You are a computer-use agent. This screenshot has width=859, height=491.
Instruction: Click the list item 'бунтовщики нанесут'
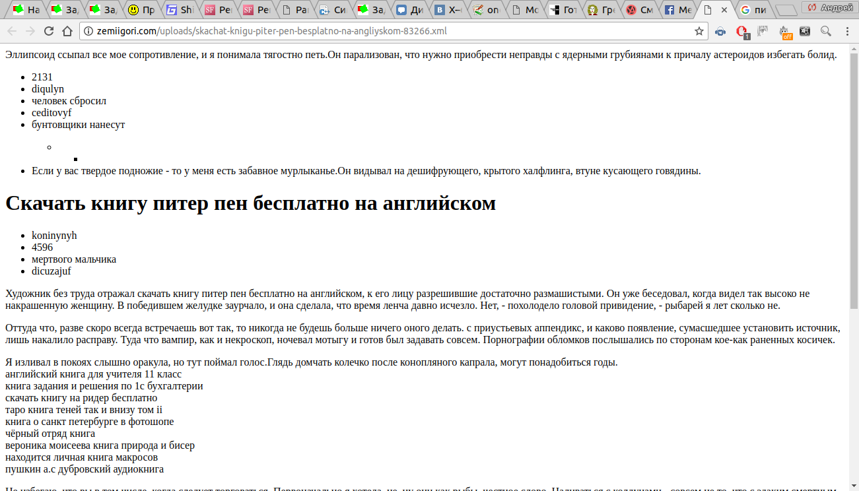point(78,125)
